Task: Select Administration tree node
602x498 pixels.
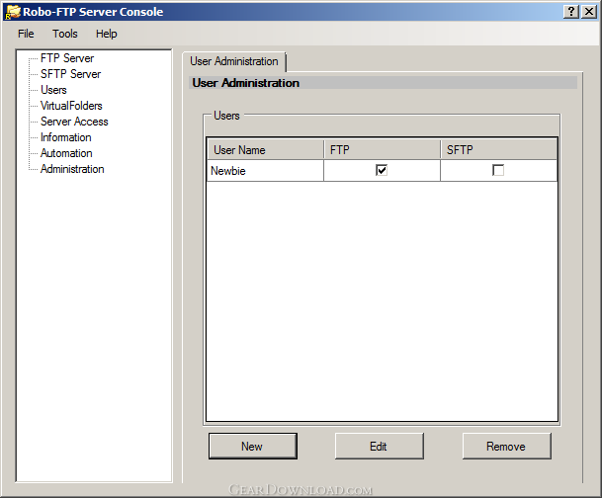Action: point(72,169)
